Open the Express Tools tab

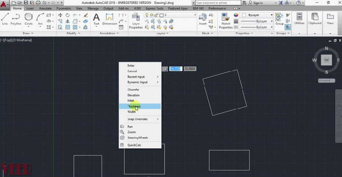pos(154,8)
